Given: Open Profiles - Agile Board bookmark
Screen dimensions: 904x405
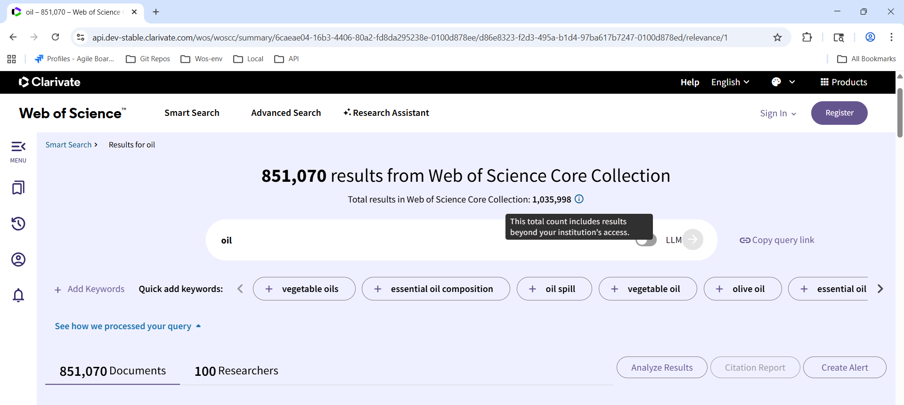Looking at the screenshot, I should (75, 59).
